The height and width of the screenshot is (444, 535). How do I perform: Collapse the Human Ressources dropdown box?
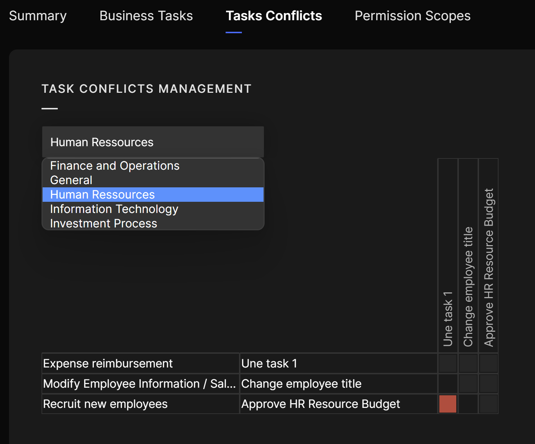[x=153, y=142]
